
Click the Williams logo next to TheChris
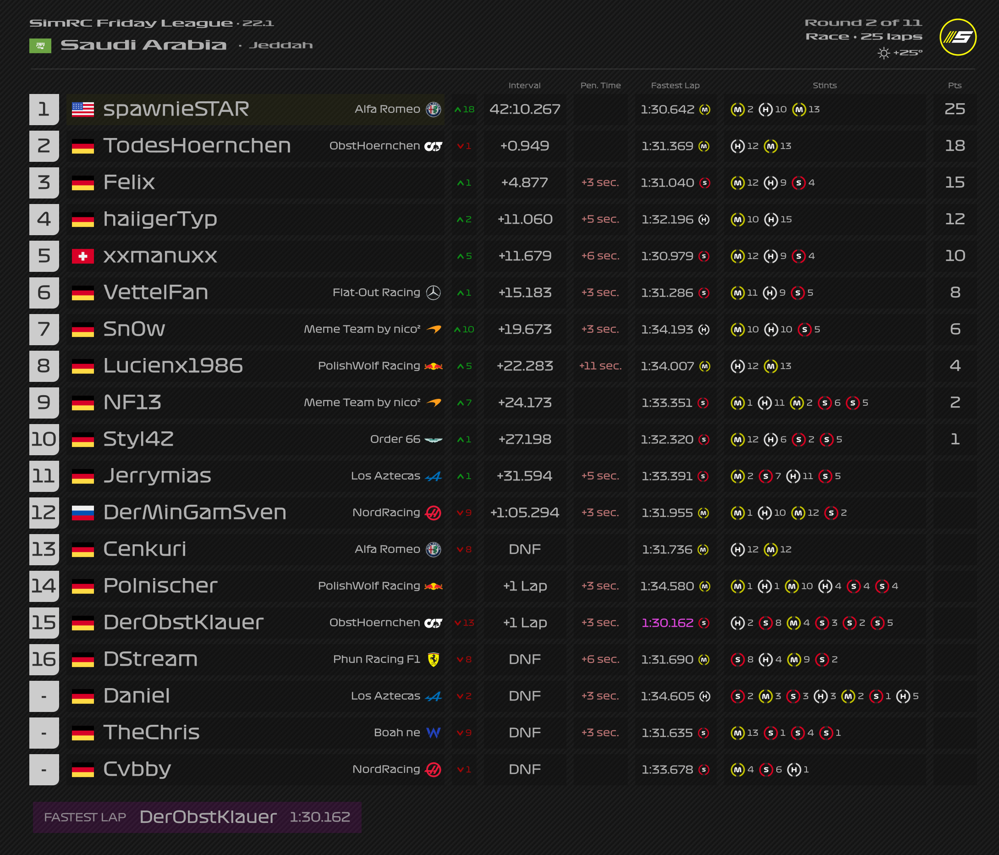433,733
